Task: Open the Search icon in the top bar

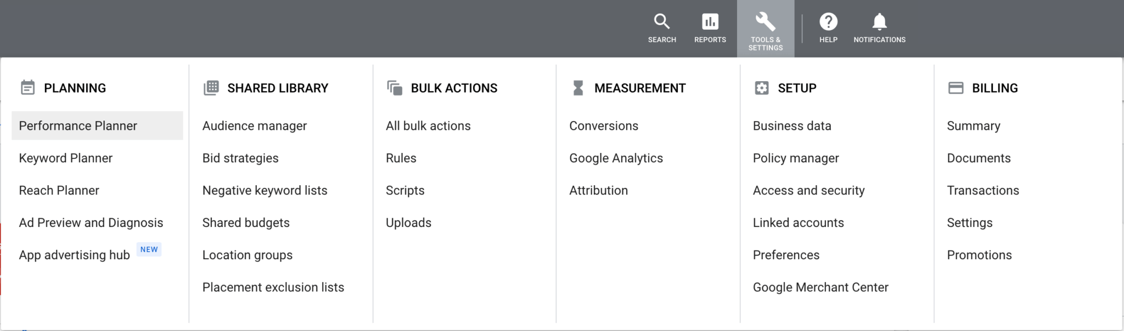Action: pyautogui.click(x=662, y=23)
